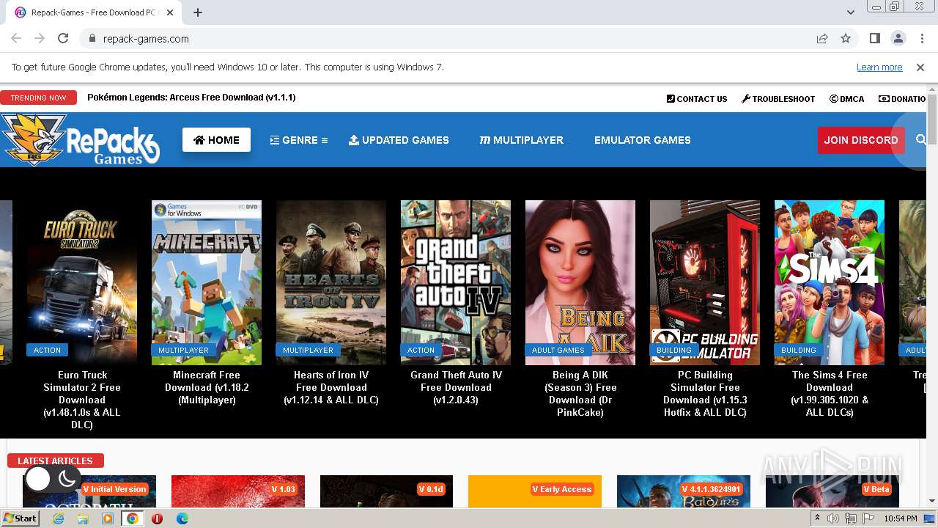Open Euro Truck Simulator 2 cover
The image size is (938, 528).
pyautogui.click(x=82, y=282)
